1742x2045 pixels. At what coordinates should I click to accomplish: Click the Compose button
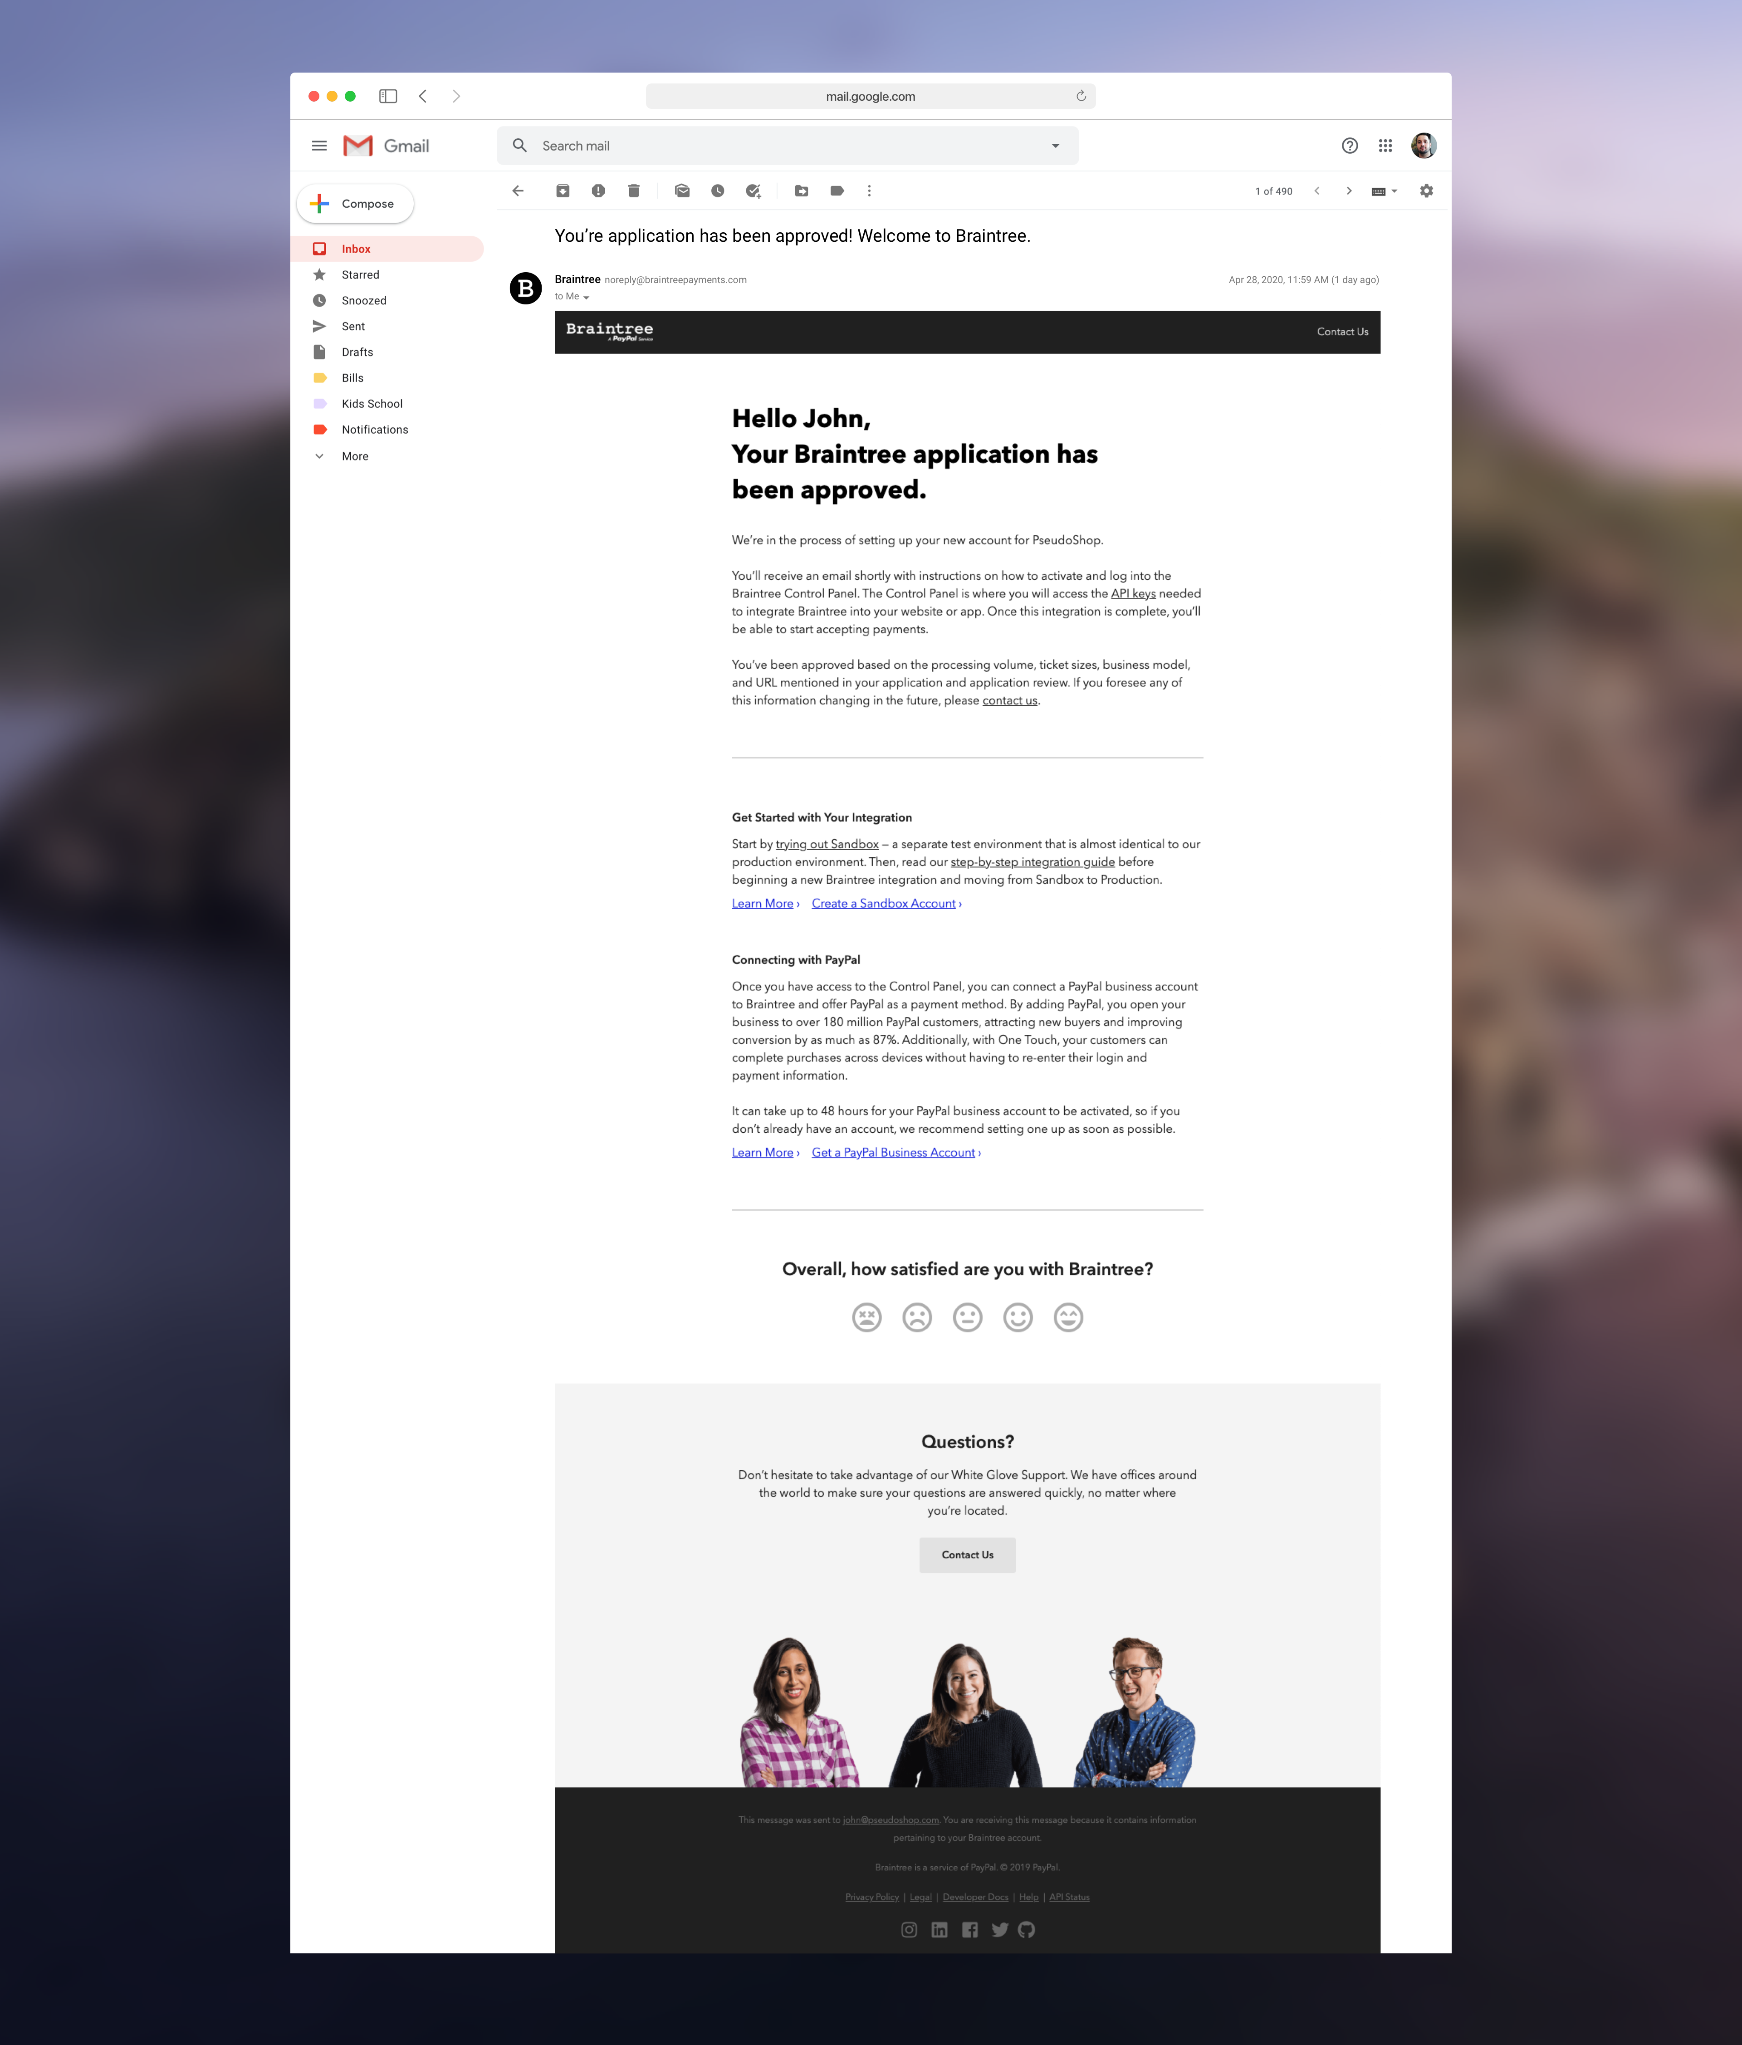[x=355, y=204]
